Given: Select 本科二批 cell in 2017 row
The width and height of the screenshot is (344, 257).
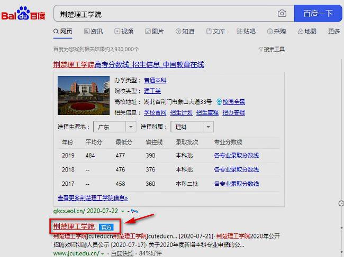Looking at the screenshot, I should [187, 184].
